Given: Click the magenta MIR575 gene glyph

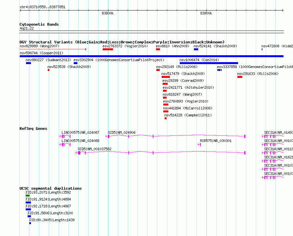Looking at the screenshot, I should (x=199, y=145).
